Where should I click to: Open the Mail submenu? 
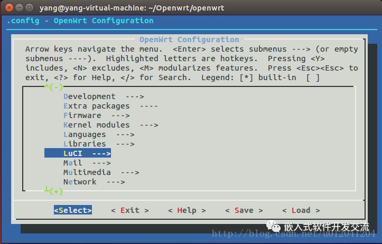[x=87, y=163]
